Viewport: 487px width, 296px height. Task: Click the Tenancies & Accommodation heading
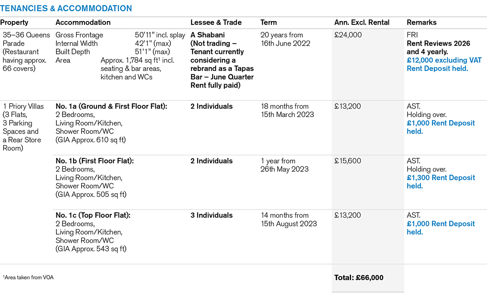tap(66, 8)
